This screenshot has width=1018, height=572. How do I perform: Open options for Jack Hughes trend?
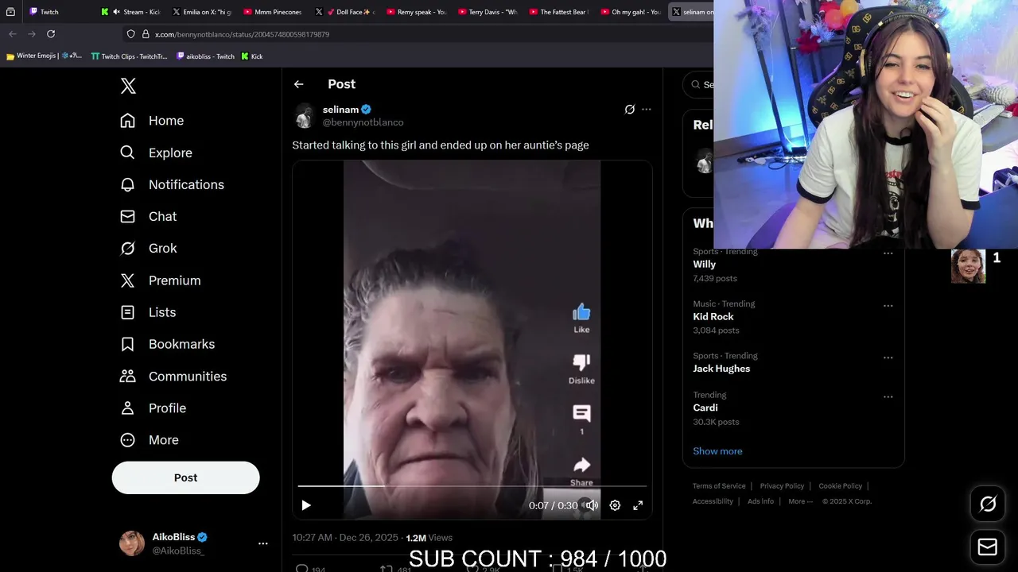point(888,357)
